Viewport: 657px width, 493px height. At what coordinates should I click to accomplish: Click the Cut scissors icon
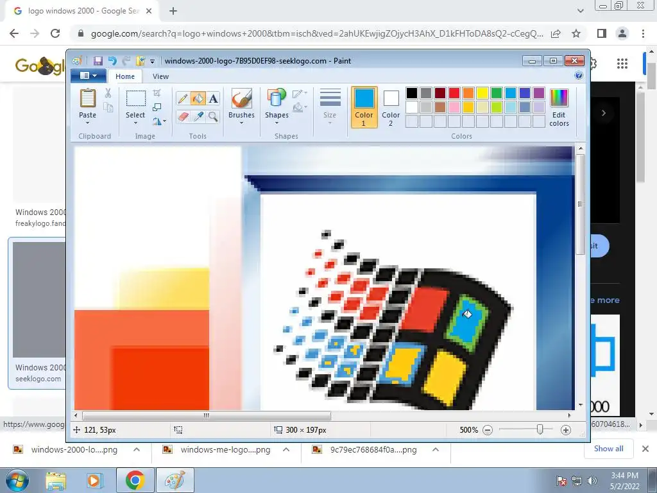click(108, 93)
